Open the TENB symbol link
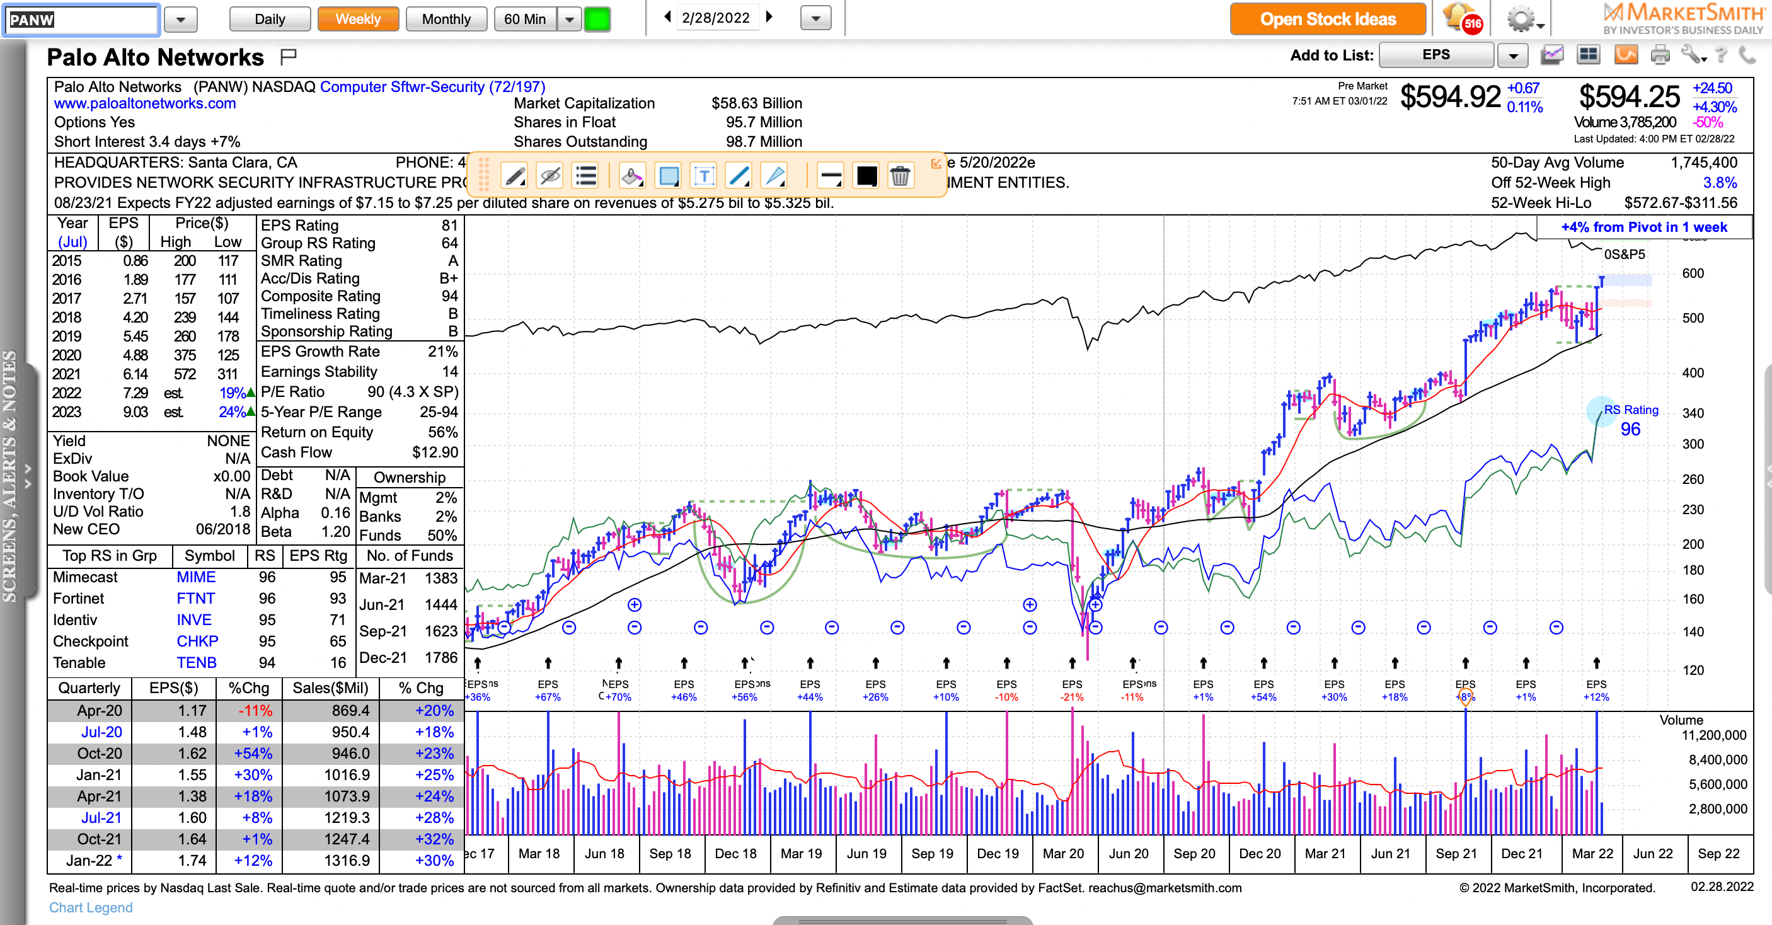Viewport: 1772px width, 925px height. pos(196,662)
